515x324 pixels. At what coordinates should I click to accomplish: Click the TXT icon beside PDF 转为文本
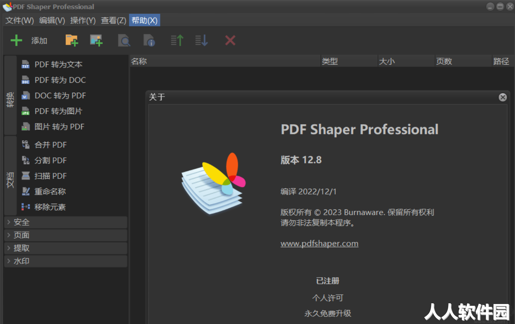tap(25, 64)
